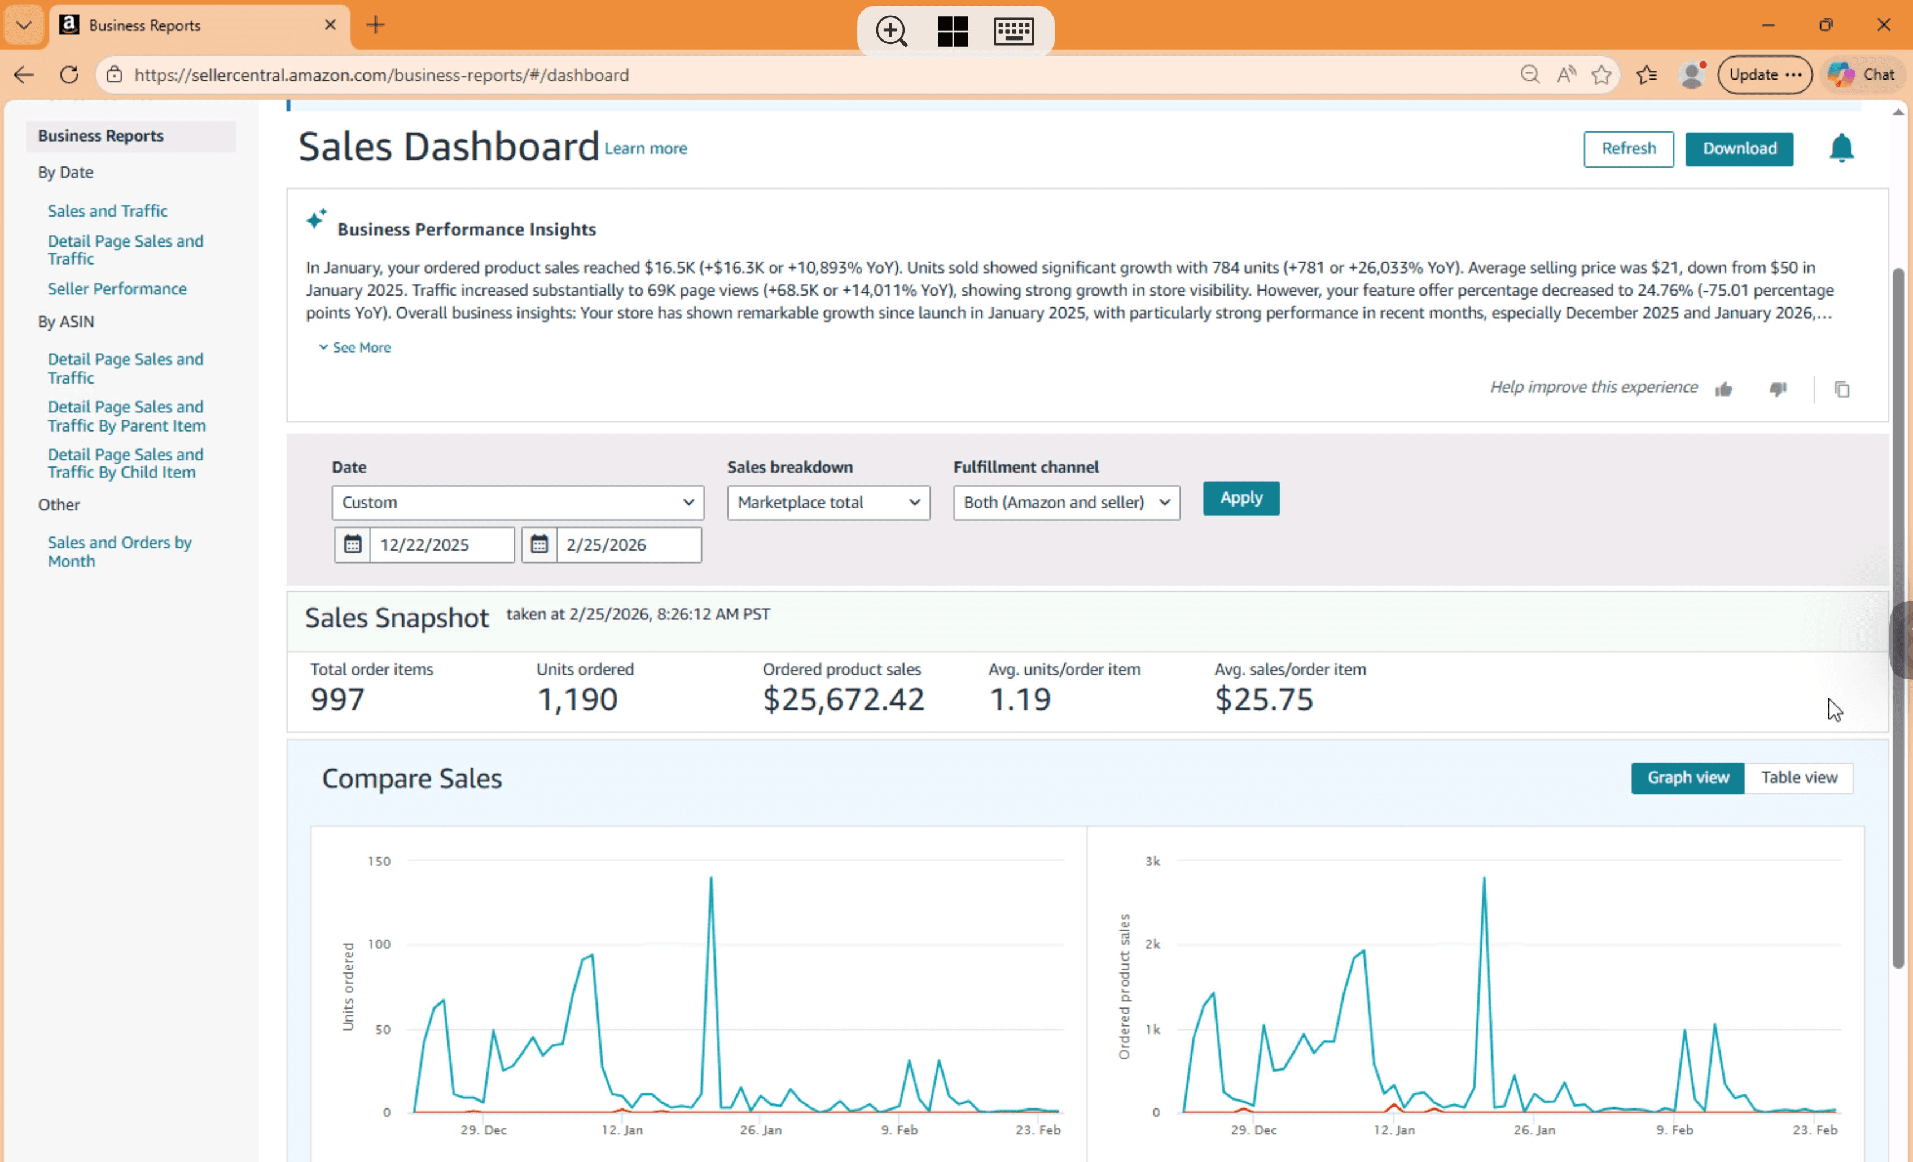Click the thumbs down feedback icon

1778,389
